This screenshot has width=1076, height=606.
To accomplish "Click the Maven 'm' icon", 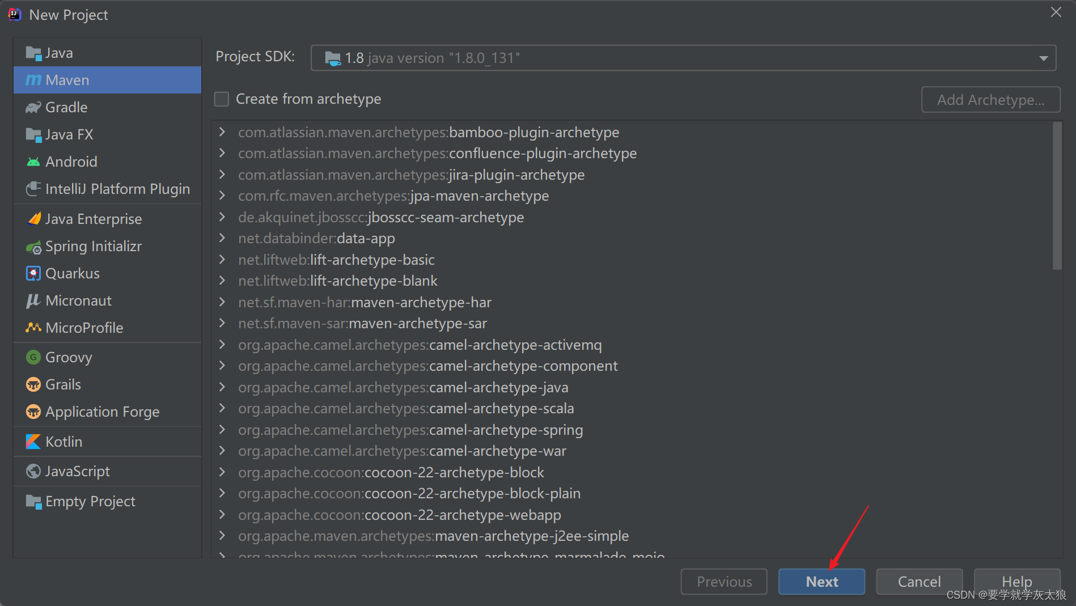I will coord(33,80).
